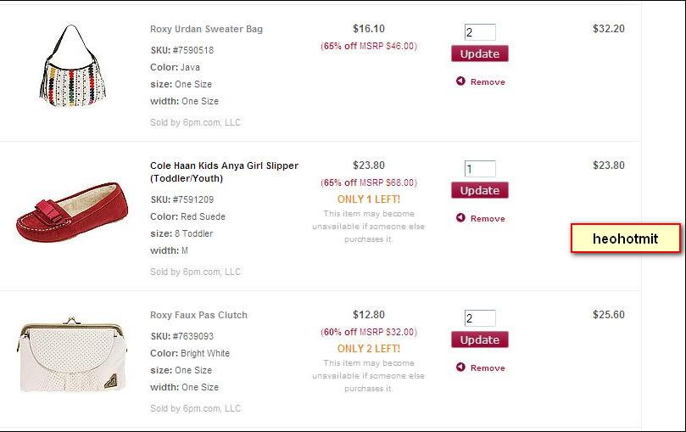Screen dimensions: 686x432
Task: Click Remove text for Cole Haan slipper
Action: (488, 219)
